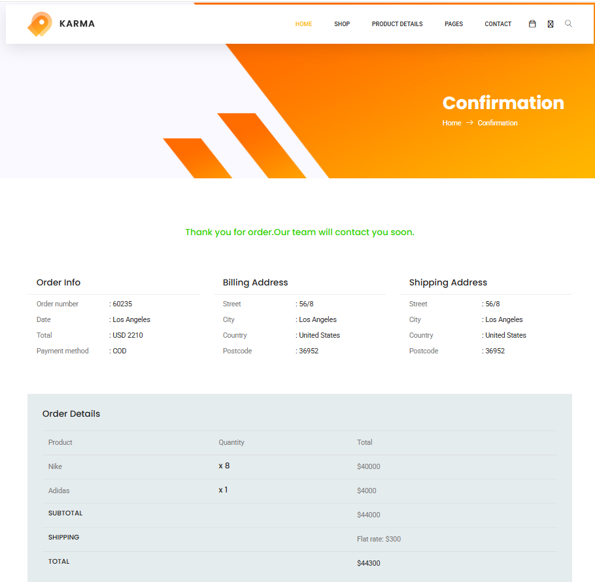The width and height of the screenshot is (595, 582).
Task: Click the search magnifier icon
Action: (568, 24)
